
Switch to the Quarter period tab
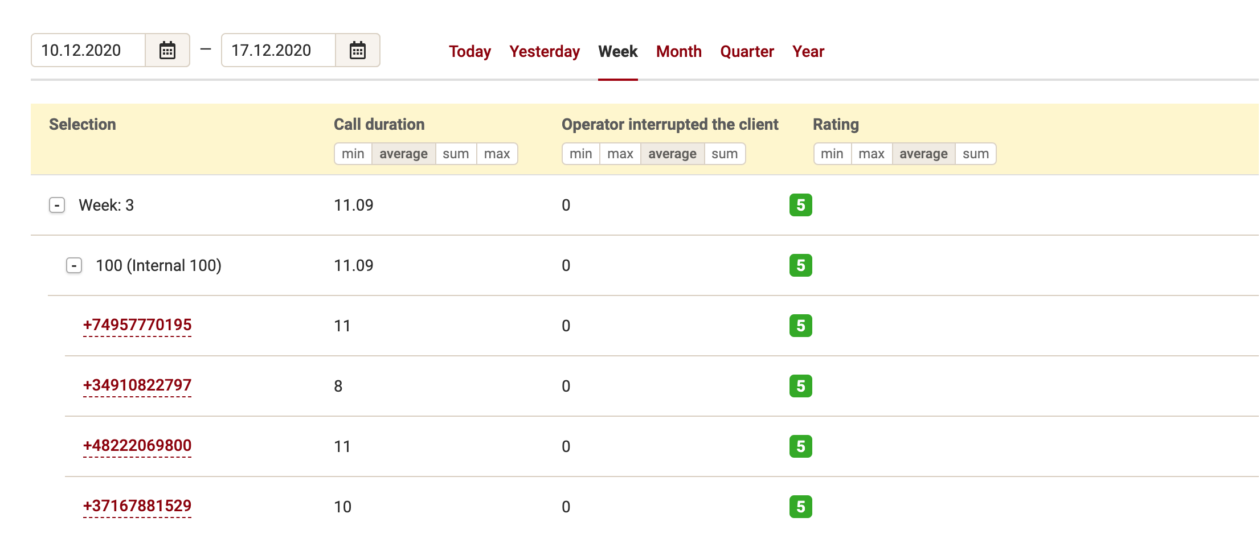pyautogui.click(x=747, y=51)
